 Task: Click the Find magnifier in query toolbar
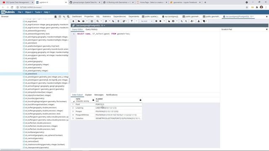98,21
